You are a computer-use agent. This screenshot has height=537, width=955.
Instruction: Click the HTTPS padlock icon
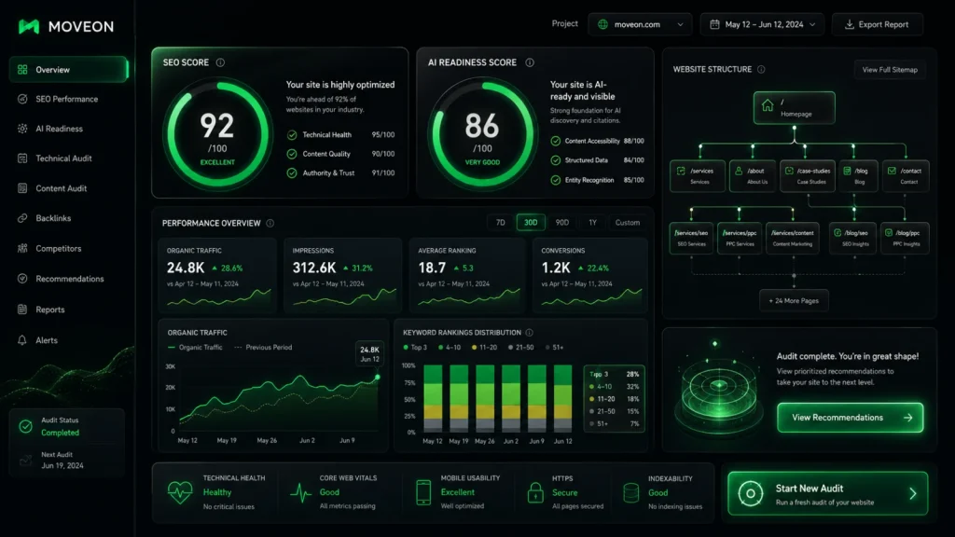click(x=535, y=492)
